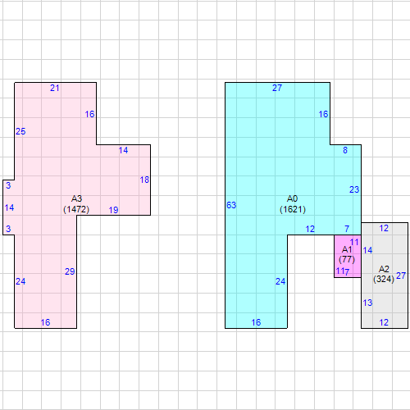
Task: Click dimension "16" on A3's bottom edge
Action: click(x=45, y=322)
